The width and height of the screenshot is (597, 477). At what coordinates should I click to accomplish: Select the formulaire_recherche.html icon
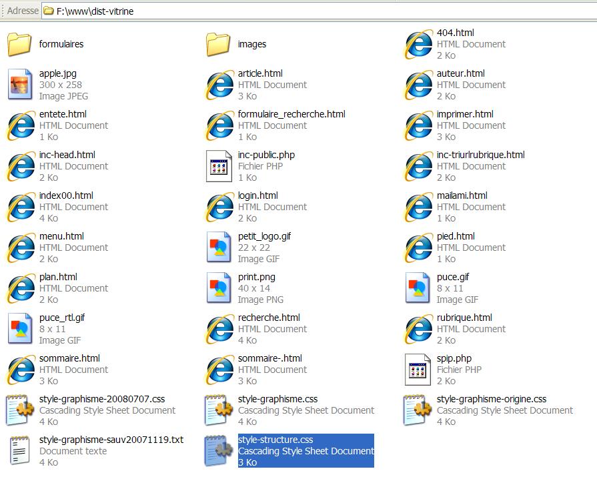tap(219, 125)
